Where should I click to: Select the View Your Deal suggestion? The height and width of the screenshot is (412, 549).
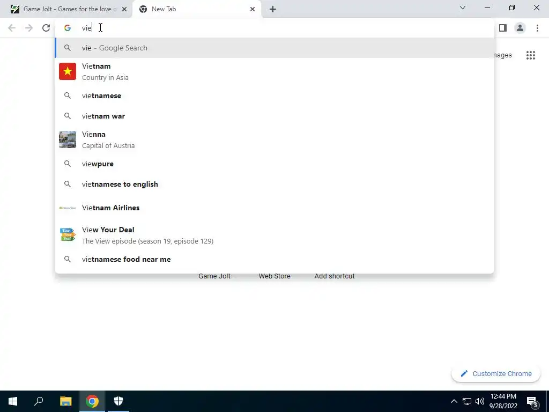pyautogui.click(x=274, y=235)
